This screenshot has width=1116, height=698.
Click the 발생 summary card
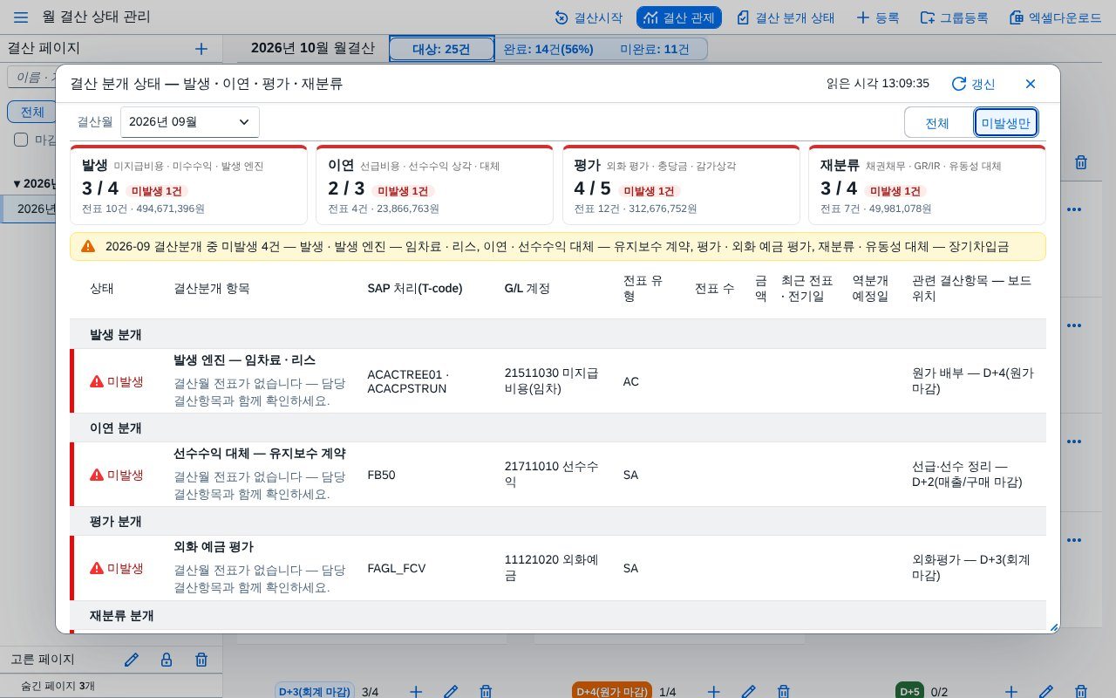point(188,185)
